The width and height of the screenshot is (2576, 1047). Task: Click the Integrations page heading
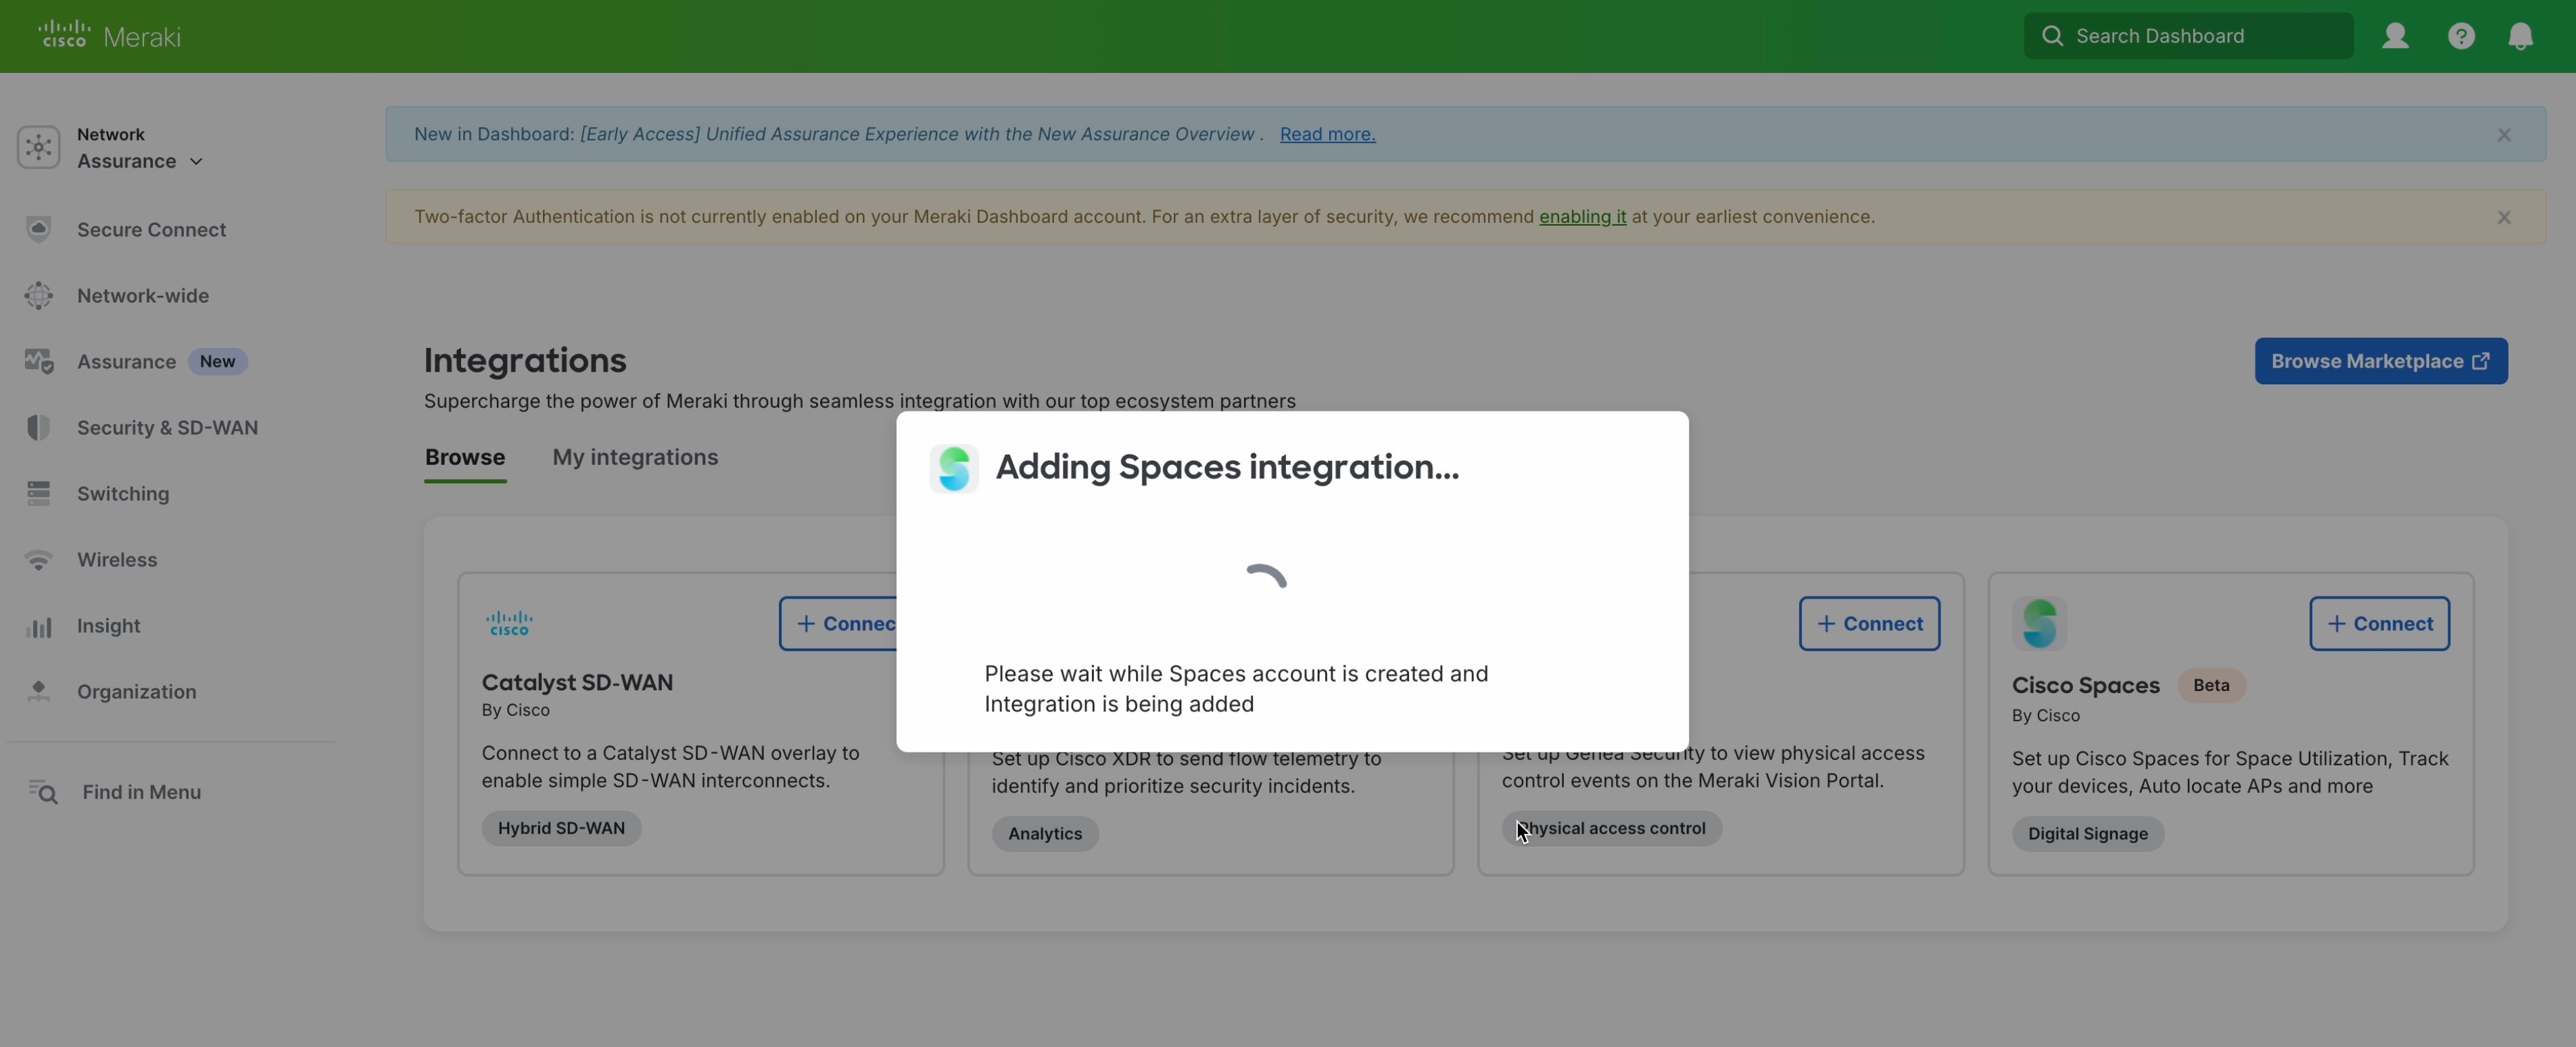[x=525, y=359]
